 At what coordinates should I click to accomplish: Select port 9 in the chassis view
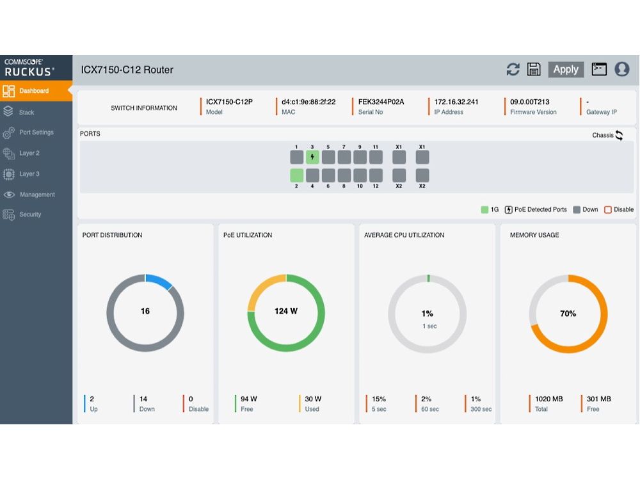[x=360, y=157]
